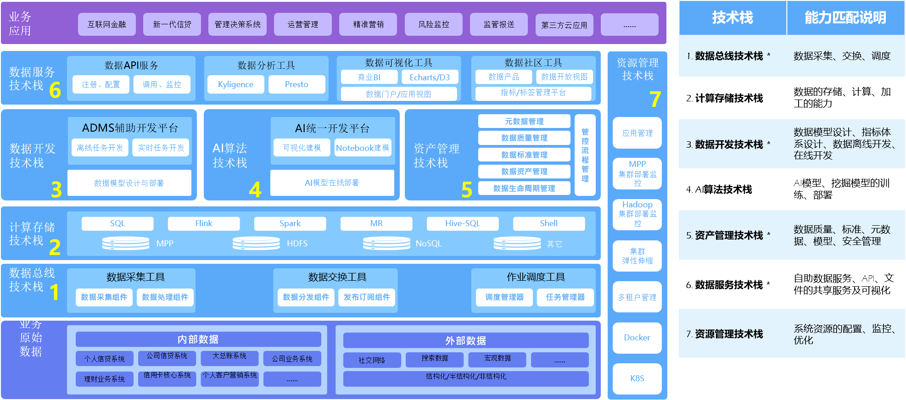Viewport: 906px width, 400px height.
Task: Click the 数据资产管理 box
Action: click(524, 171)
